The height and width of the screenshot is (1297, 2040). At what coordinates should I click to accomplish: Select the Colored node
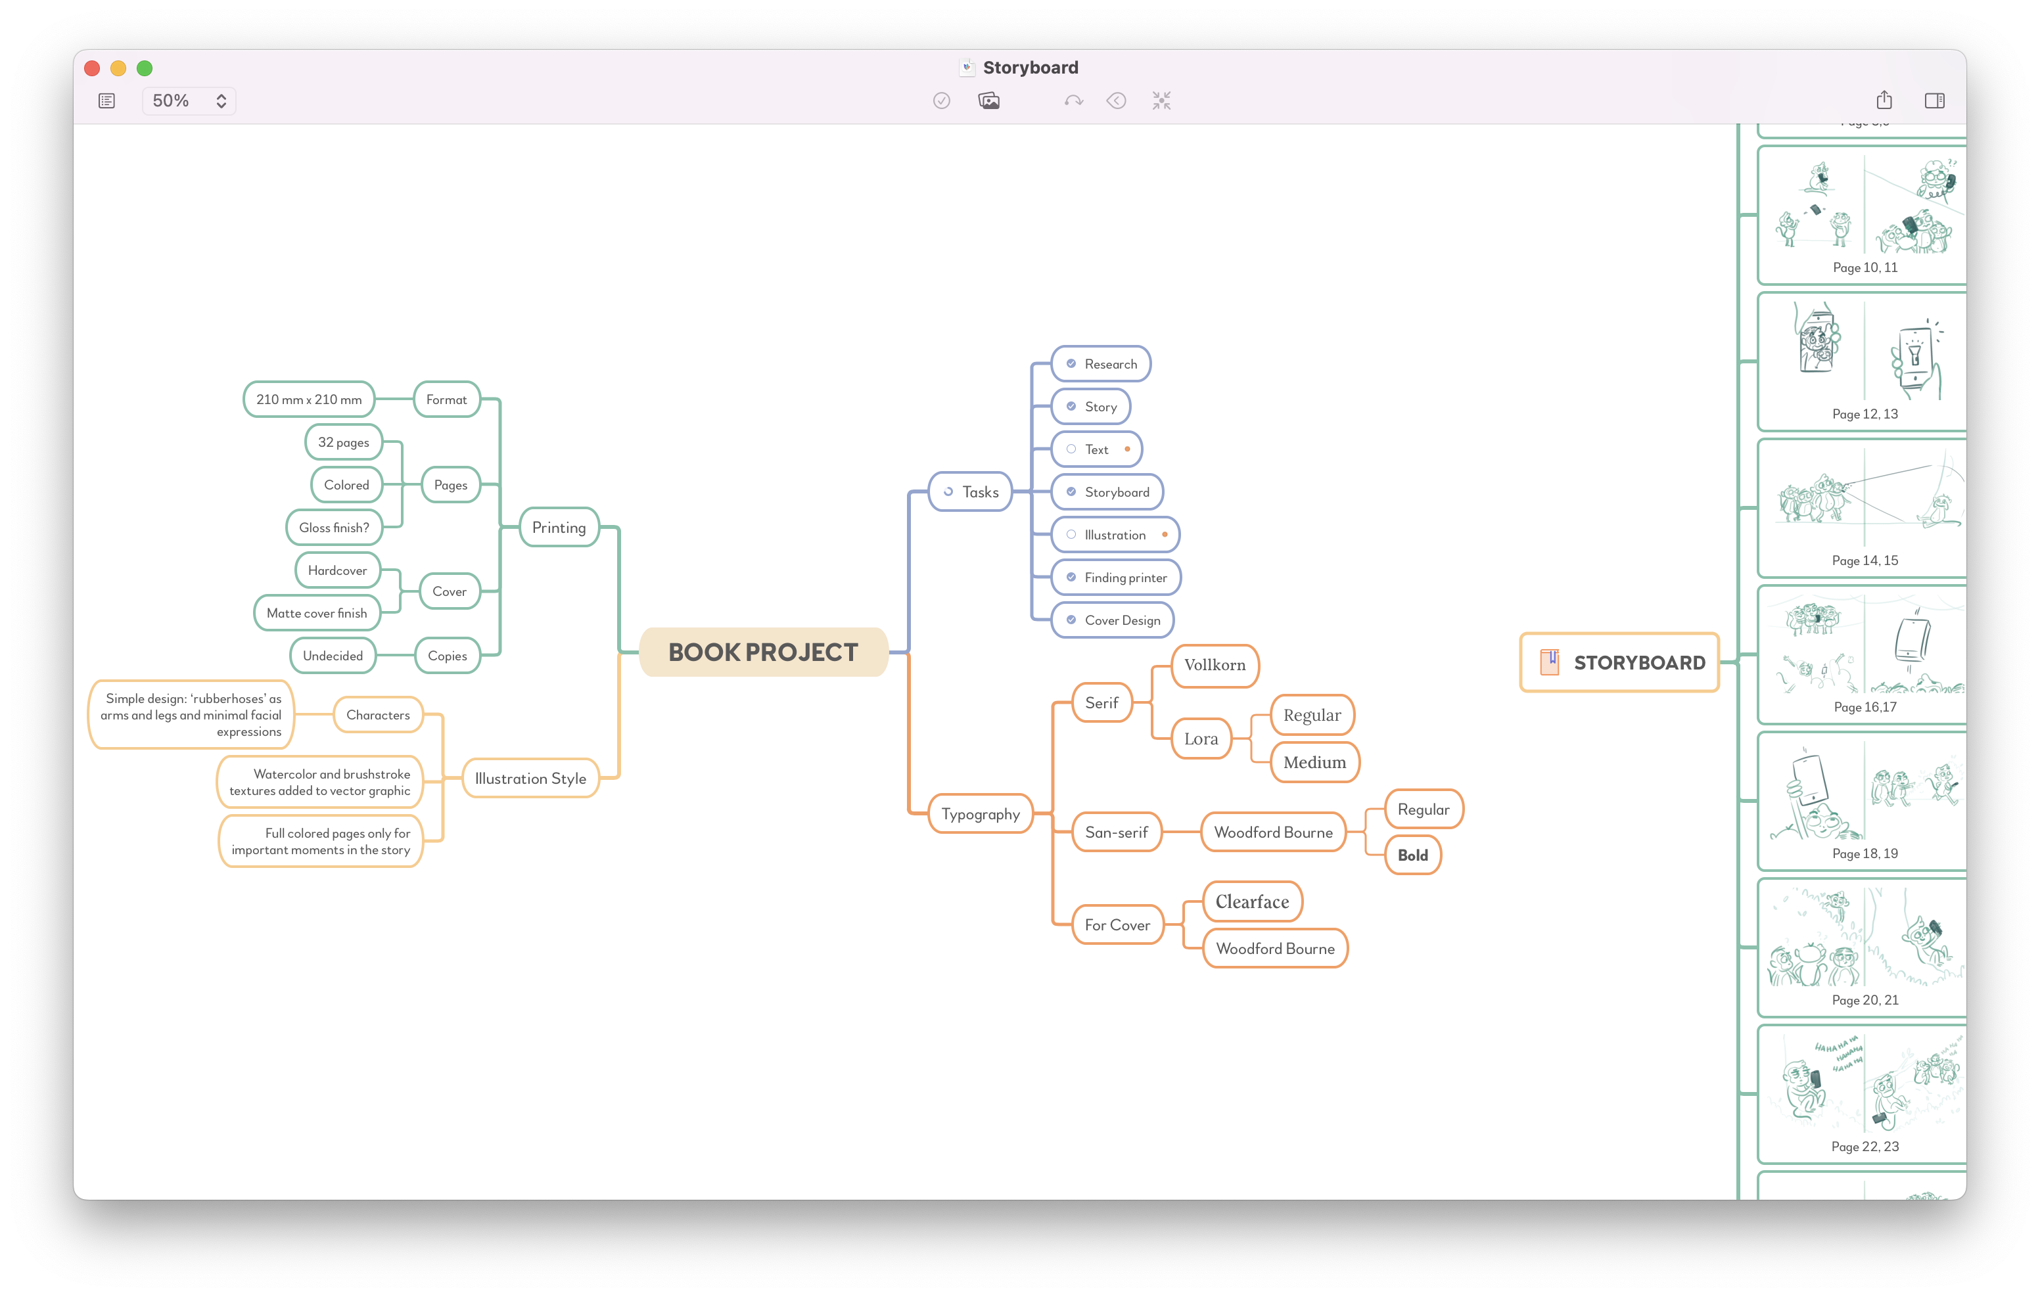(x=346, y=485)
